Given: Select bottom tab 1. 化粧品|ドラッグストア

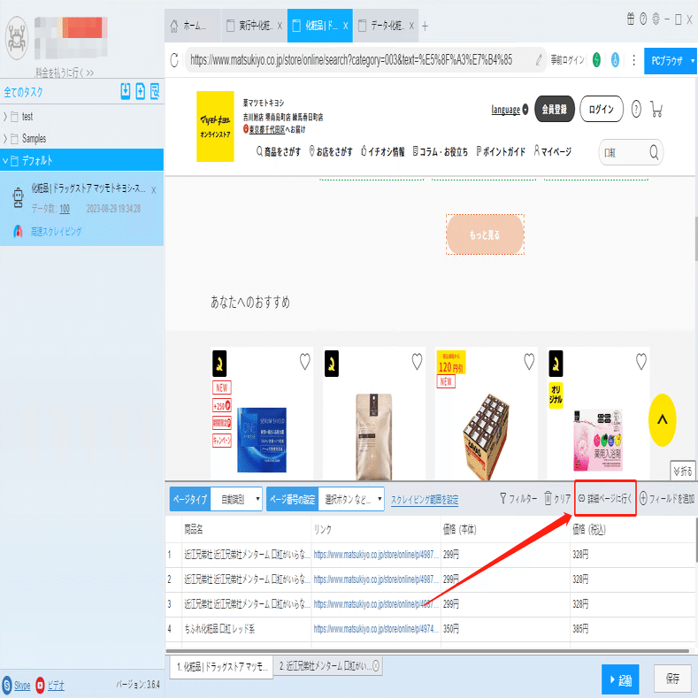Looking at the screenshot, I should click(x=222, y=666).
